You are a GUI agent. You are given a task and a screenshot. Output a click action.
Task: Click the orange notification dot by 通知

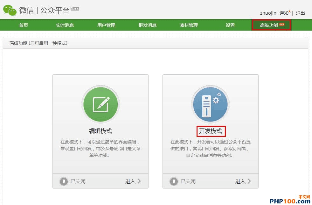289,11
